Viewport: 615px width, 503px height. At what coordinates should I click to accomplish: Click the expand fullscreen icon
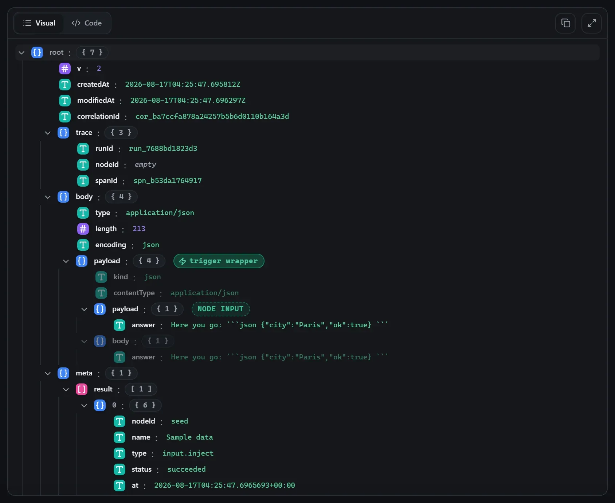(x=592, y=23)
